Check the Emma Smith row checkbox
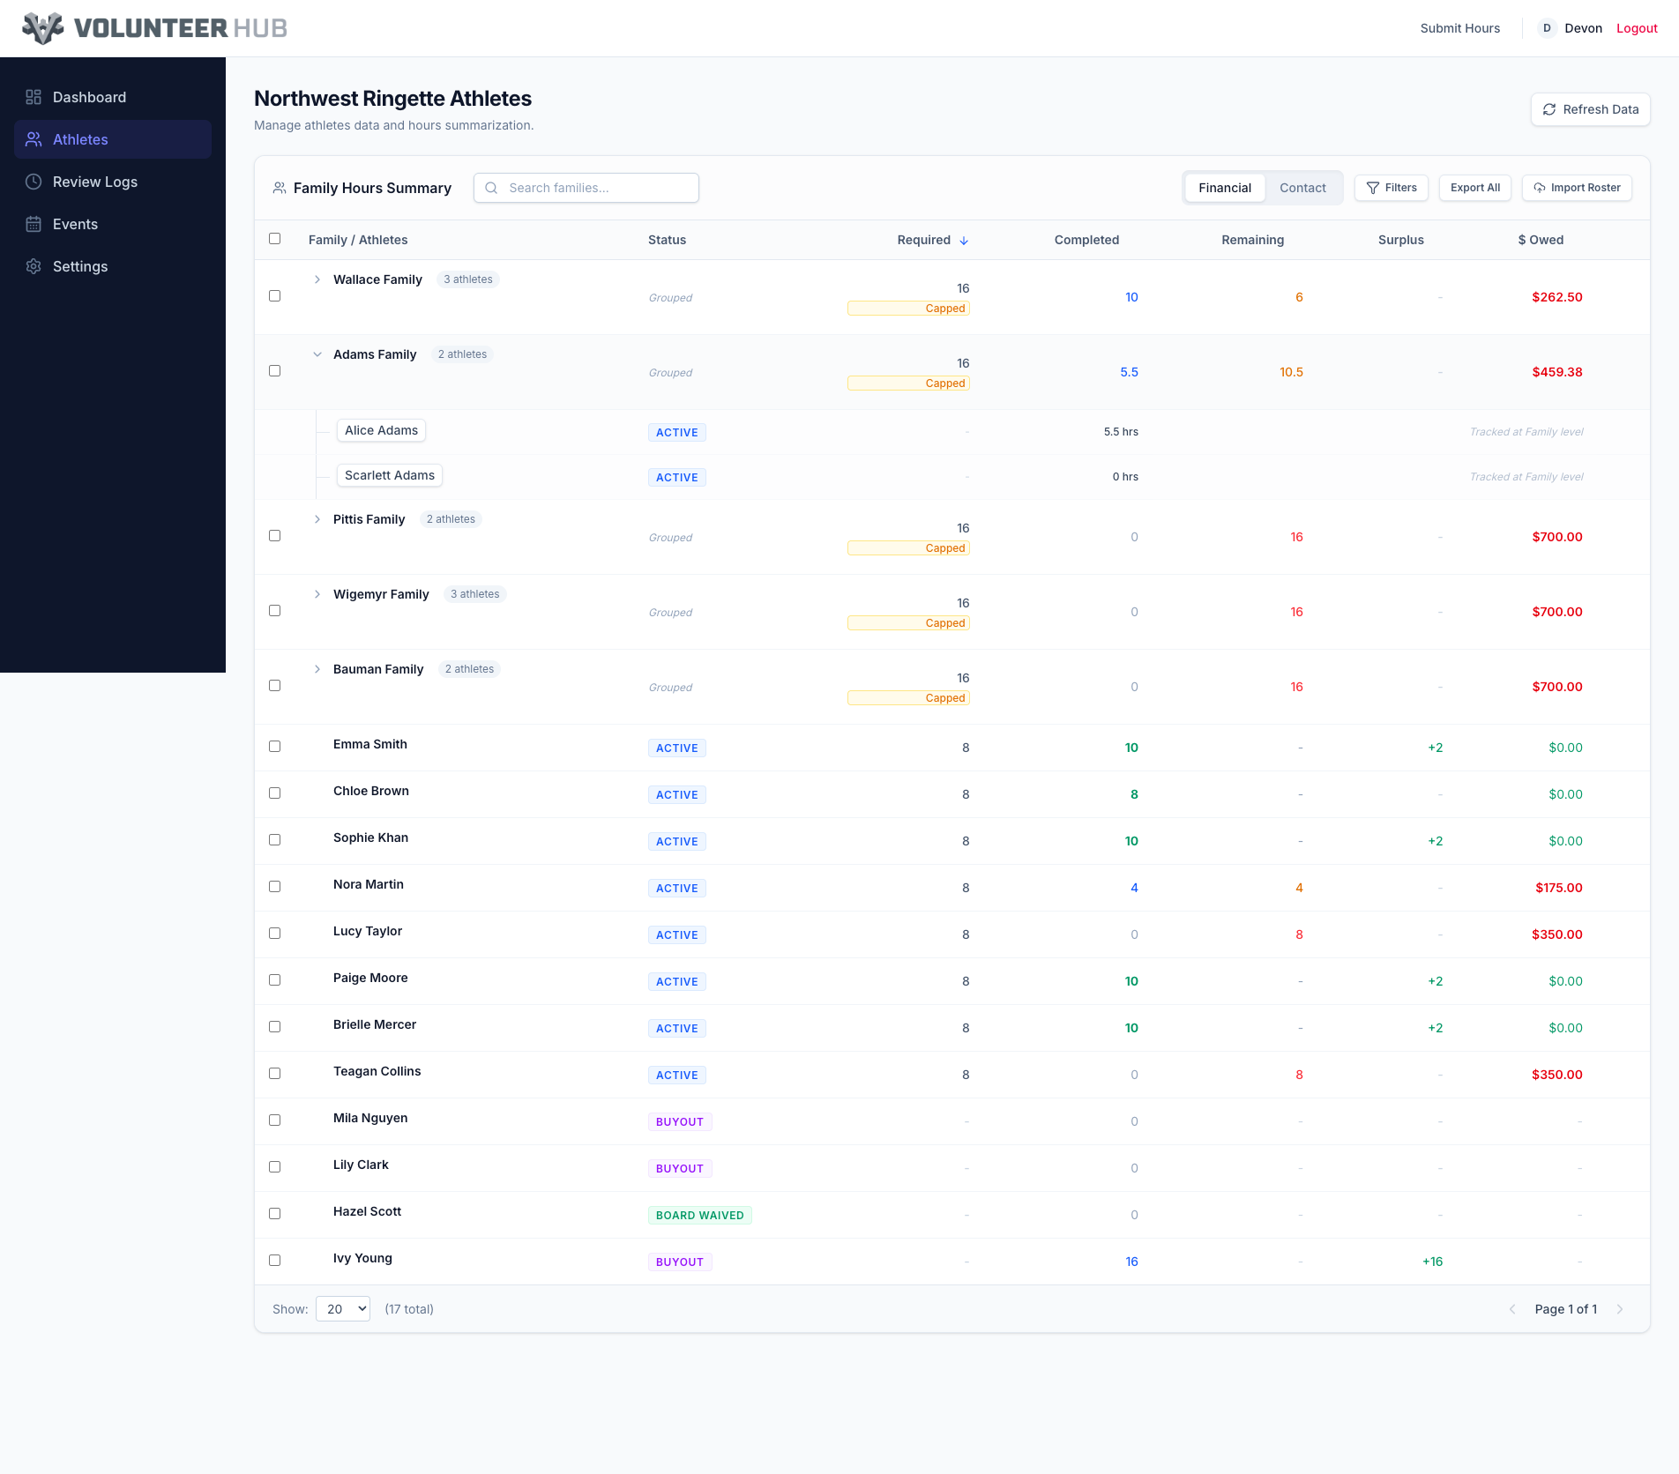 275,747
